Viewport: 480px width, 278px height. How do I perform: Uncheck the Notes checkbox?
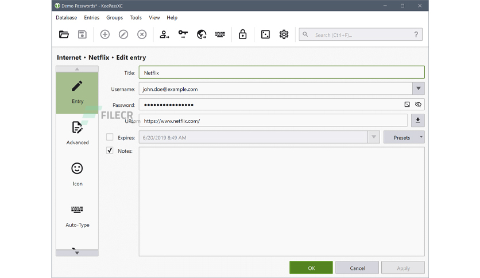tap(110, 150)
